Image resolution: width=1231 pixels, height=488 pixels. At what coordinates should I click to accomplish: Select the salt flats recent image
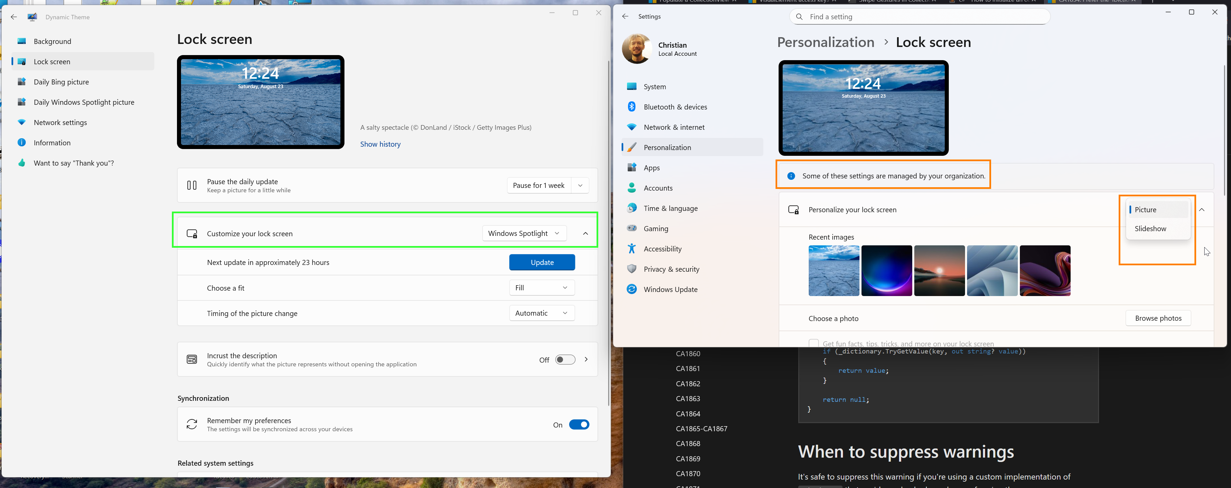[834, 271]
